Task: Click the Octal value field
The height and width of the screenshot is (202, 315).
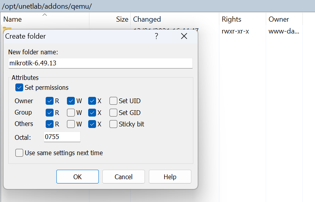Action: coord(62,137)
